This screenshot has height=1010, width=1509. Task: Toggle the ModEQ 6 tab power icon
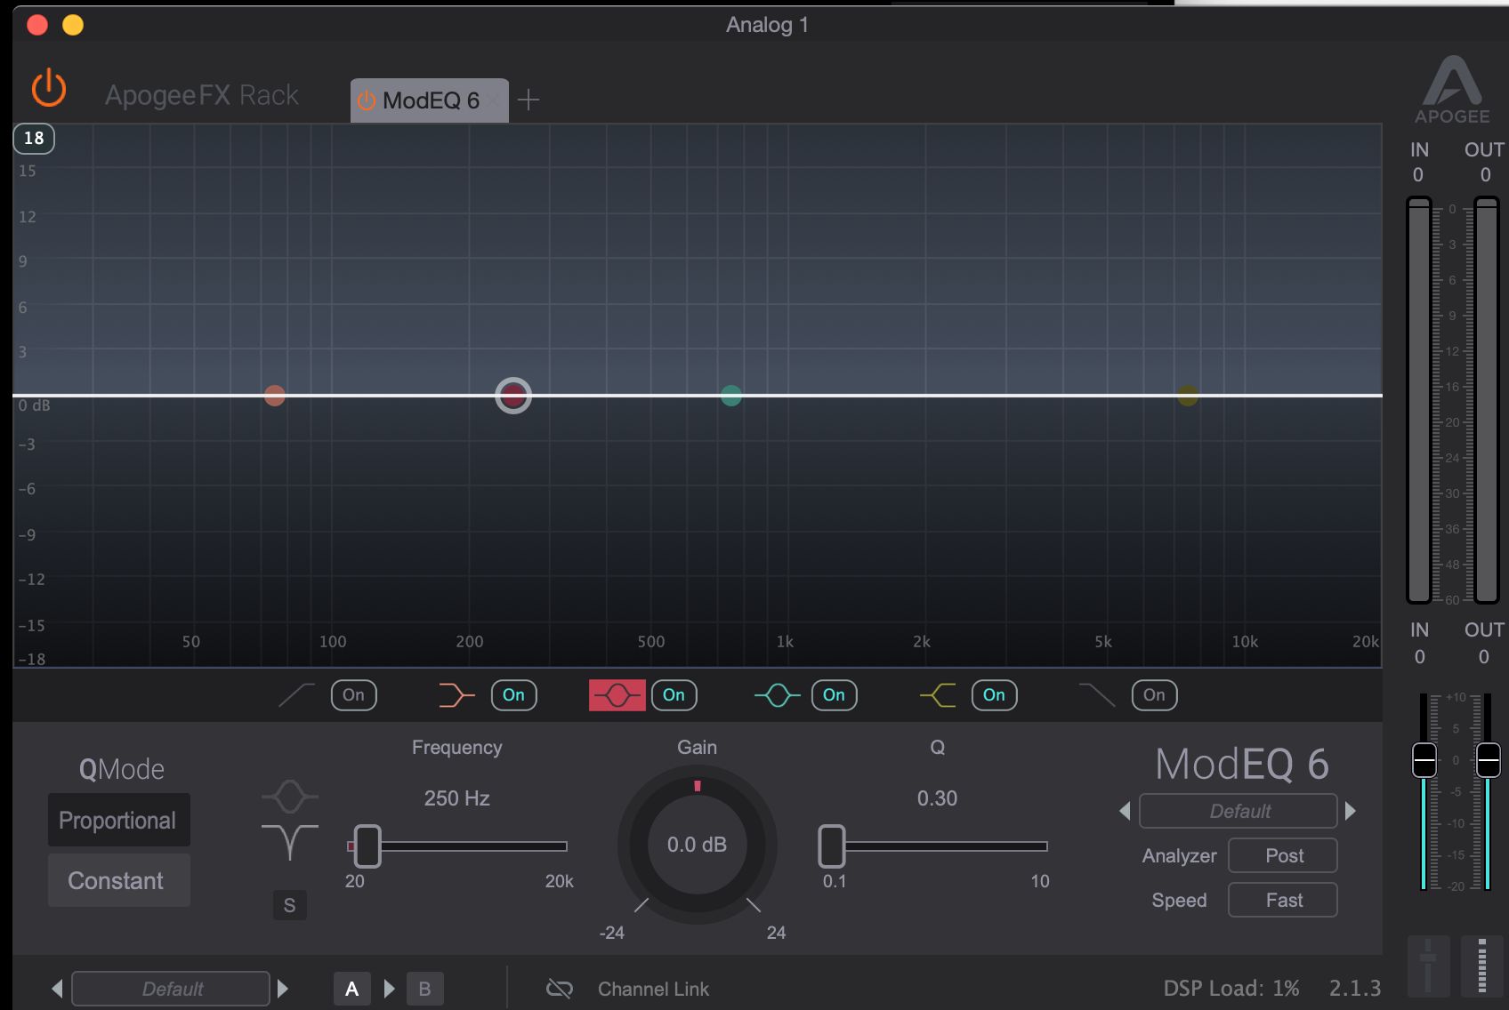(x=366, y=100)
